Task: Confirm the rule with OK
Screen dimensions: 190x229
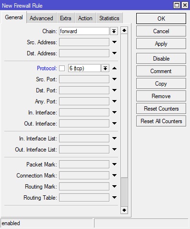Action: point(161,19)
